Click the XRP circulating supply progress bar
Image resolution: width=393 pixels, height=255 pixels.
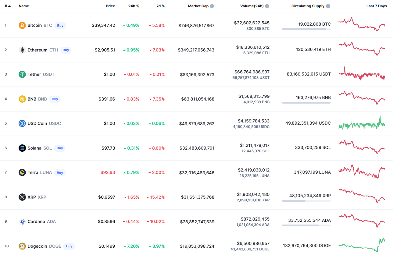306,201
